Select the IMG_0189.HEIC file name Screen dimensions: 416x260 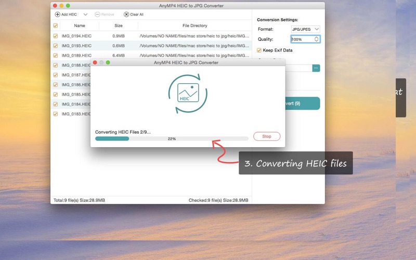(x=76, y=56)
